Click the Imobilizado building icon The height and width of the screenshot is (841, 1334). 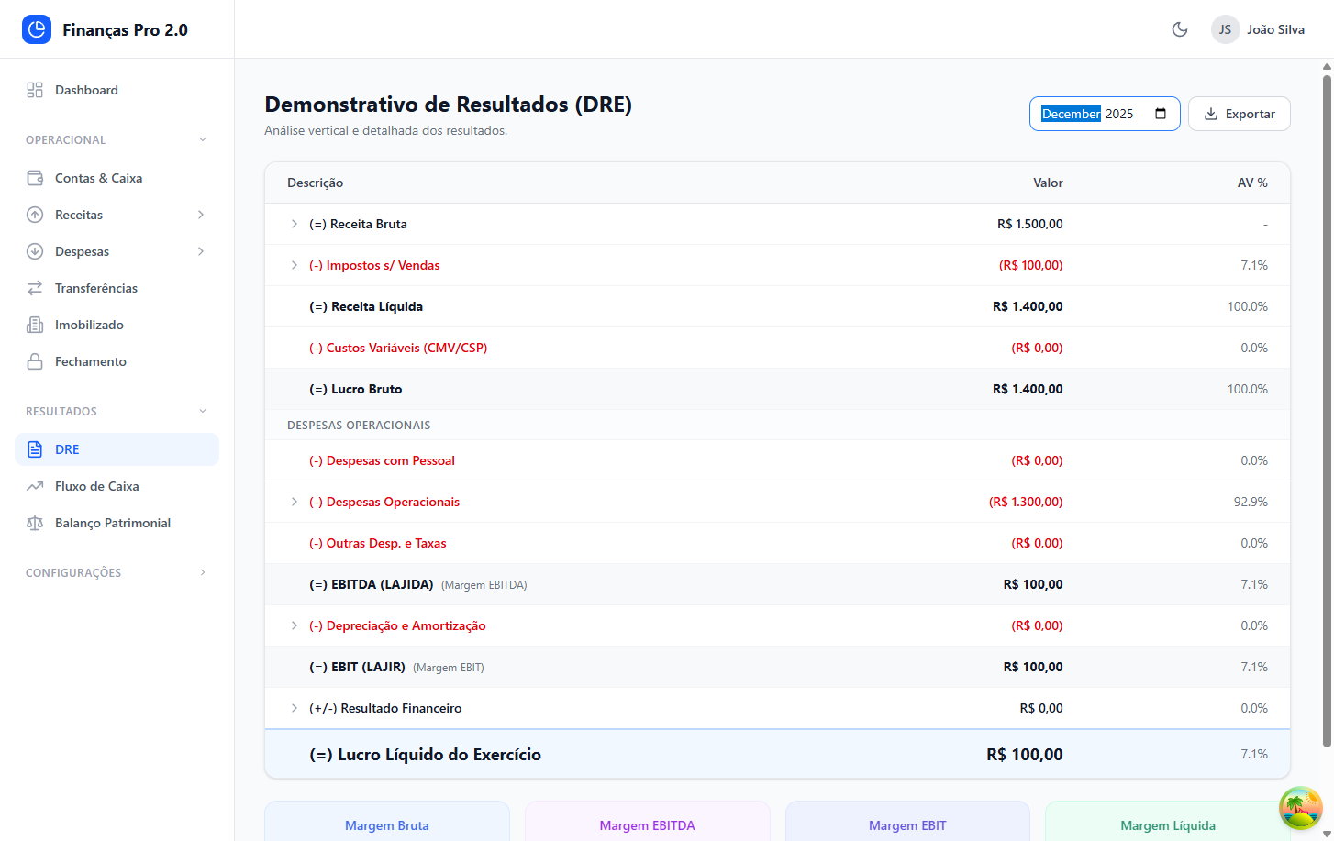(x=35, y=325)
